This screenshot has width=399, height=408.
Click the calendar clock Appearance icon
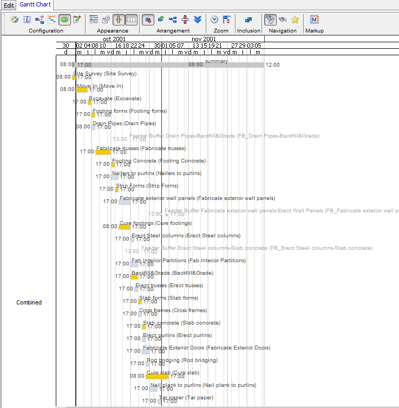click(x=106, y=20)
